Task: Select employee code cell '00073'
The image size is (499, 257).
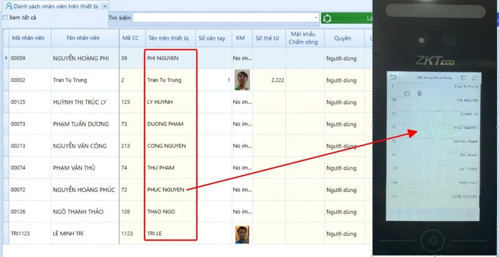Action: click(x=30, y=124)
